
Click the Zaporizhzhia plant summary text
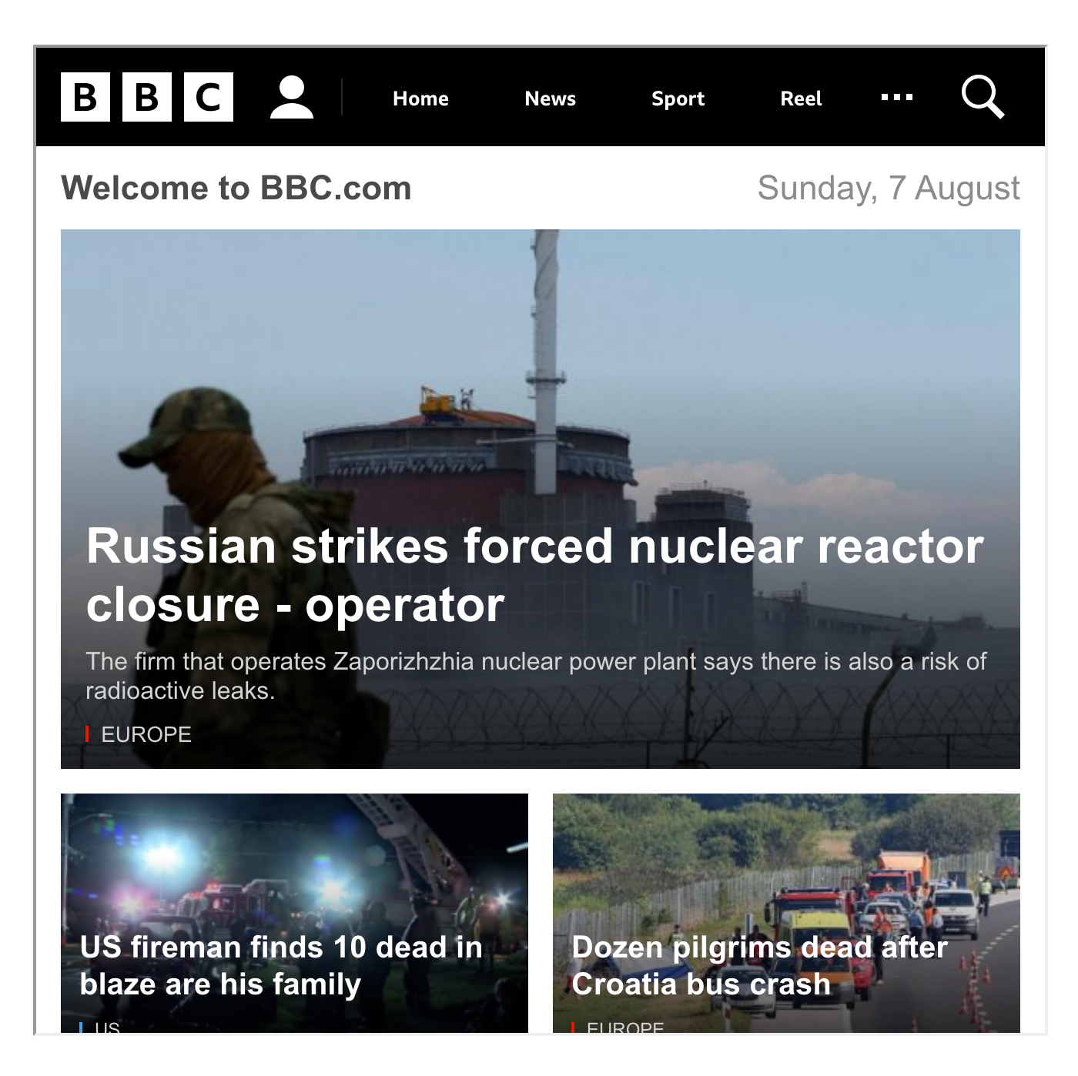click(x=536, y=676)
